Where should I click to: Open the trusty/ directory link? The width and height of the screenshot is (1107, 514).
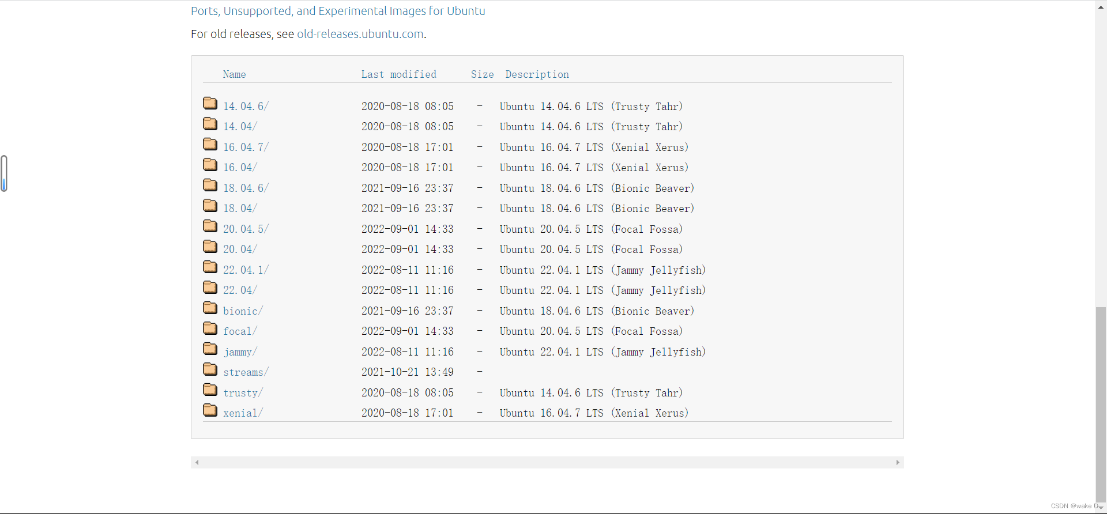(x=243, y=393)
